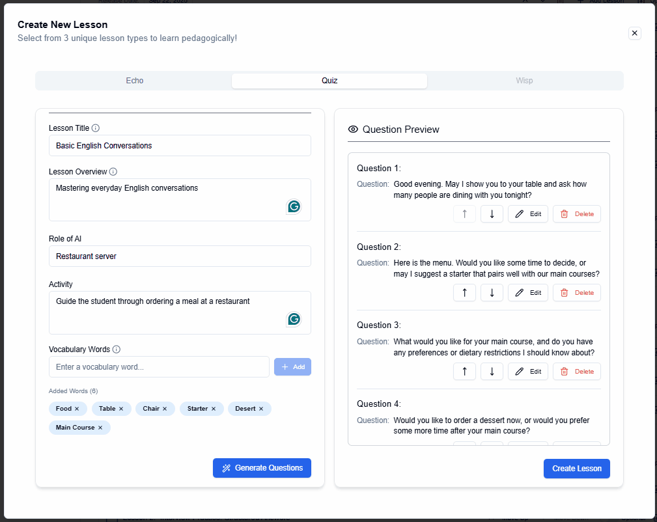Screen dimensions: 657x522
Task: Show info icon next to Lesson Overview
Action: [113, 172]
